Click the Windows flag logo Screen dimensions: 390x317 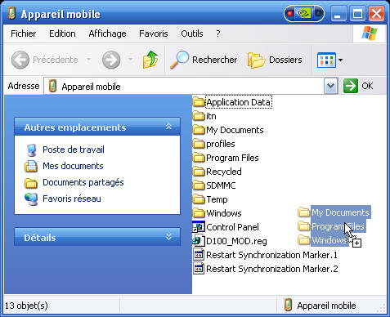pyautogui.click(x=370, y=33)
